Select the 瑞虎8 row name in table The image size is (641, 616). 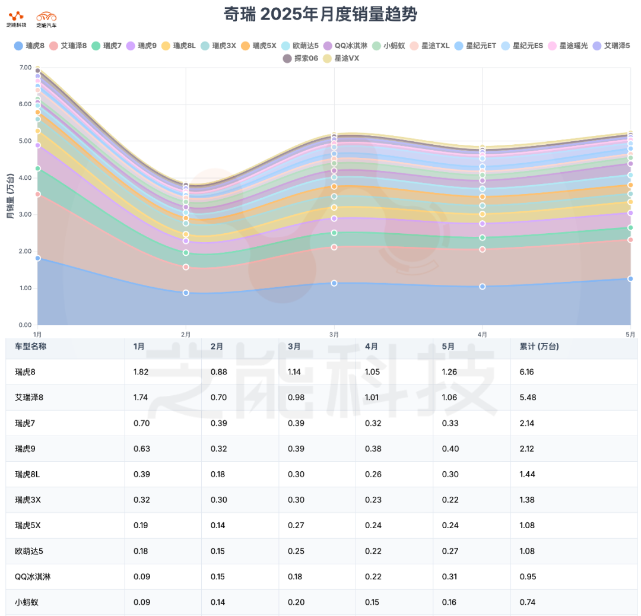tap(26, 372)
